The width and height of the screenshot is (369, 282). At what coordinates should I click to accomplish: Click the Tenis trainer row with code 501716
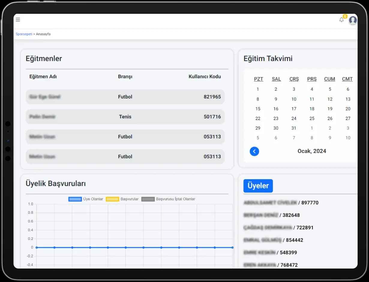125,117
